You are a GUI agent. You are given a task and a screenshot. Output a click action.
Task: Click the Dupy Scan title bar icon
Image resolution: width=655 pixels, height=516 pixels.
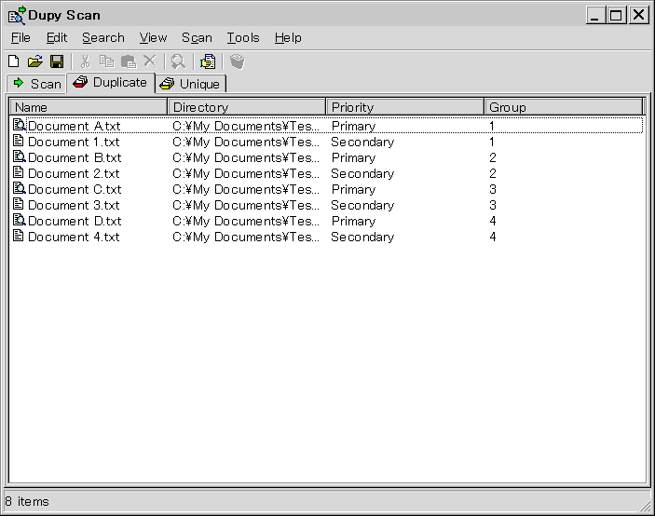[x=17, y=16]
